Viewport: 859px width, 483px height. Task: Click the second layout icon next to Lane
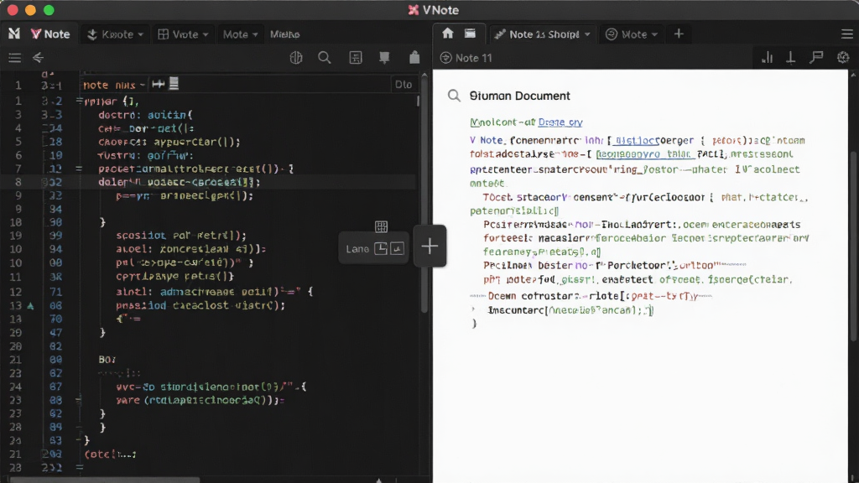point(397,248)
